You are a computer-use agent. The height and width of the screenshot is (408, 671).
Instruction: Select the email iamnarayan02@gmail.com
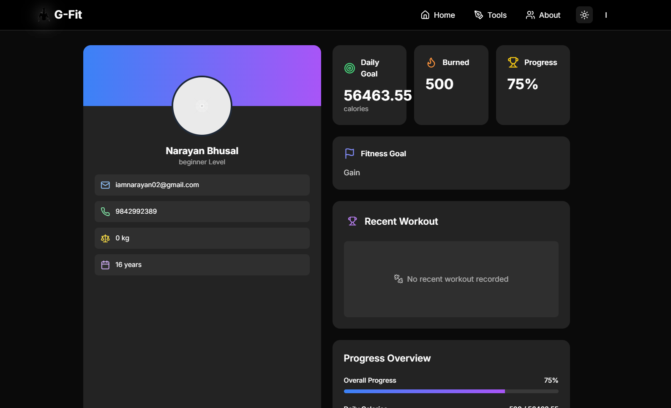(157, 185)
